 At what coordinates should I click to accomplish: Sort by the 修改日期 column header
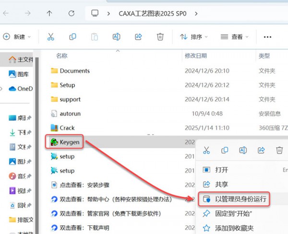tap(196, 56)
